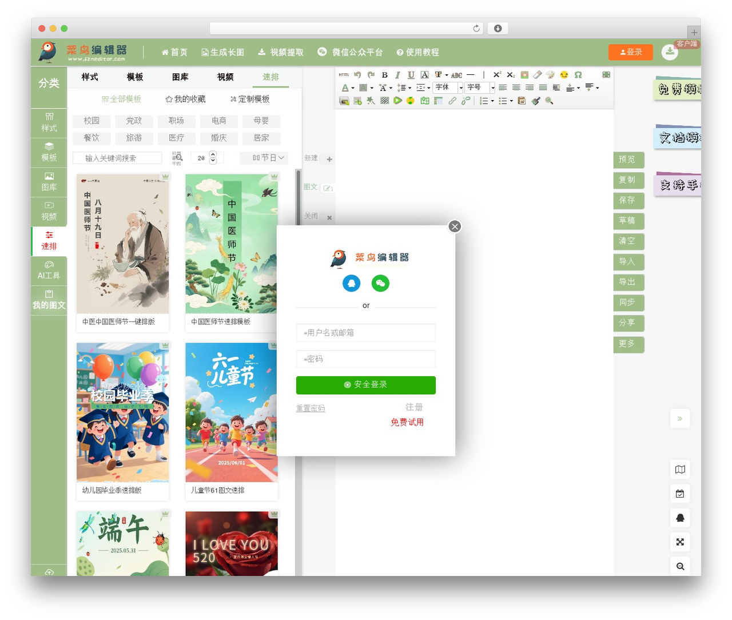732x620 pixels.
Task: Switch to 视频 tab
Action: [x=225, y=77]
